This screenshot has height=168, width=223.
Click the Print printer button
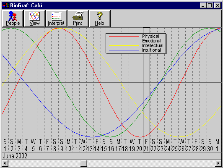point(78,18)
